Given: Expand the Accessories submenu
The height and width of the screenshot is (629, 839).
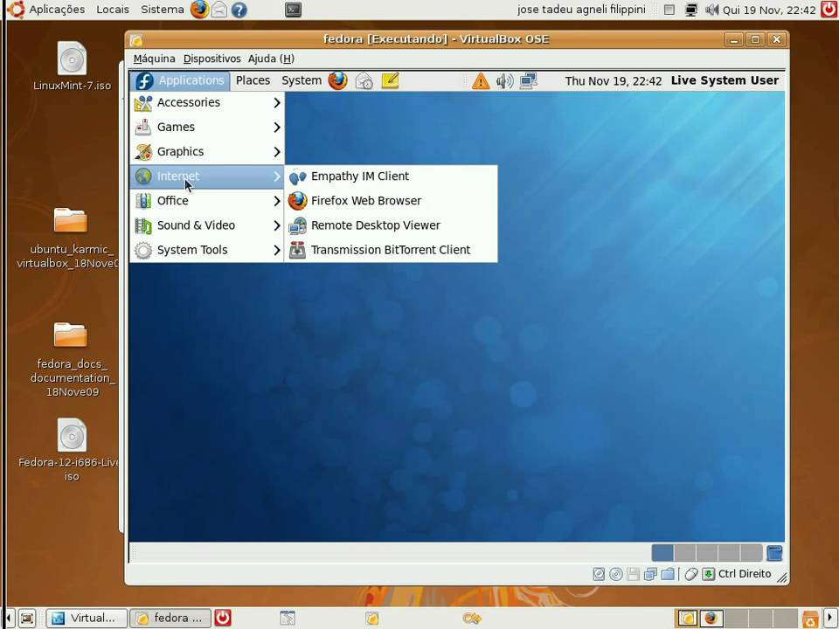Looking at the screenshot, I should click(x=207, y=103).
